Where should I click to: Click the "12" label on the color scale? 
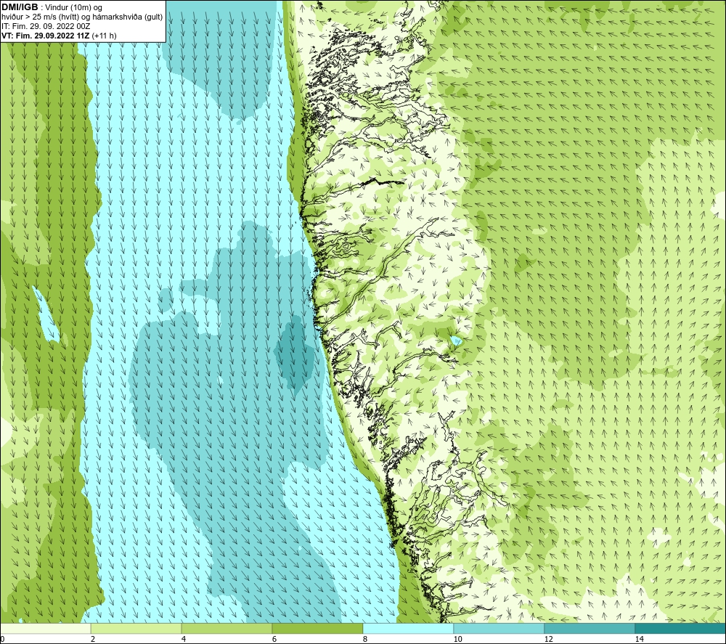(x=548, y=639)
